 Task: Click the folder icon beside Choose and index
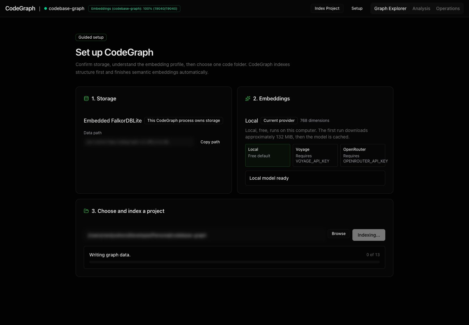[x=86, y=211]
